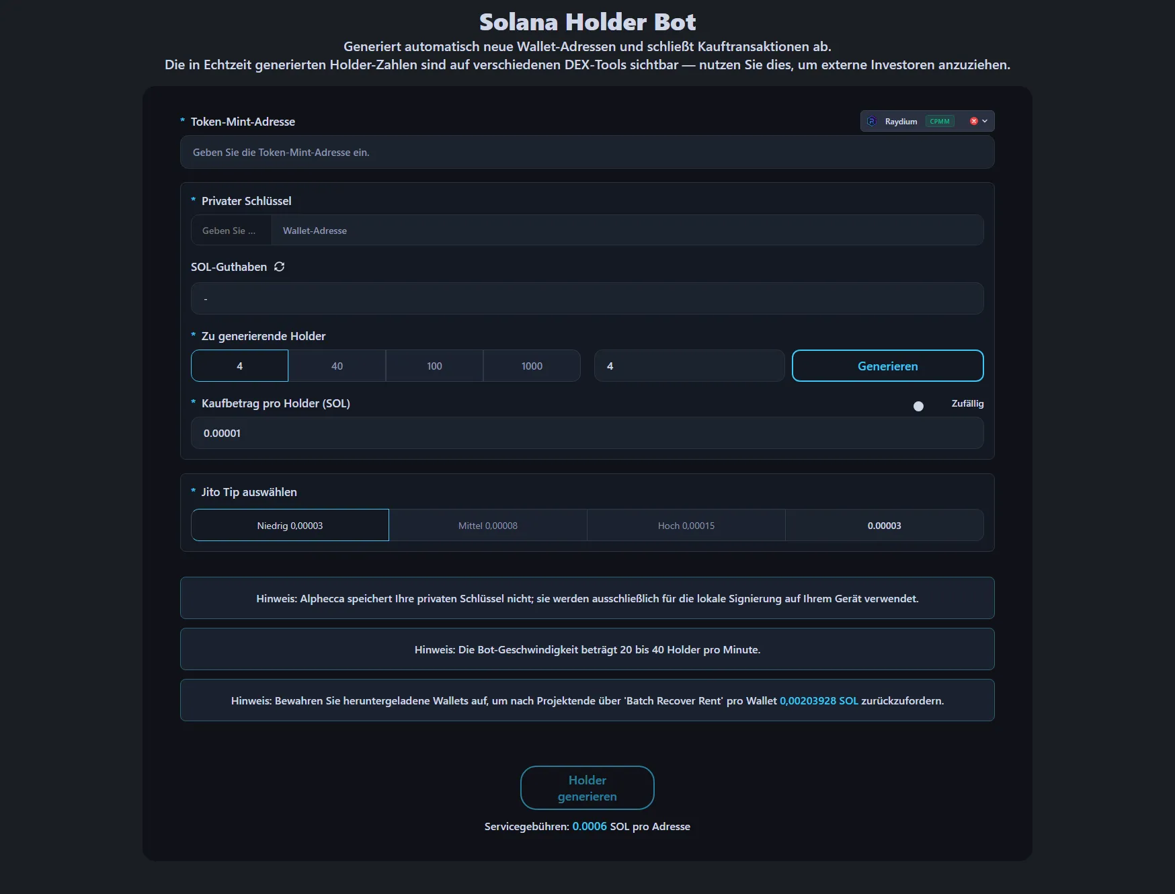Click the Holder generieren button
Screen dimensions: 1175x894
587,788
